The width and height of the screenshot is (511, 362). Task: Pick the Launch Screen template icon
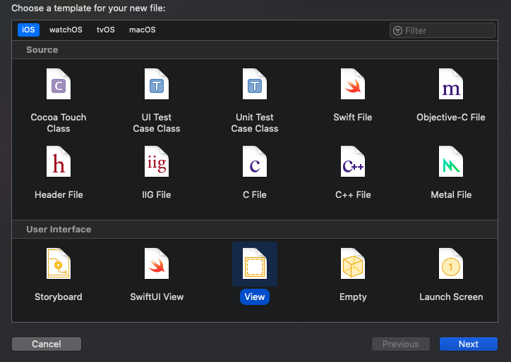[451, 263]
